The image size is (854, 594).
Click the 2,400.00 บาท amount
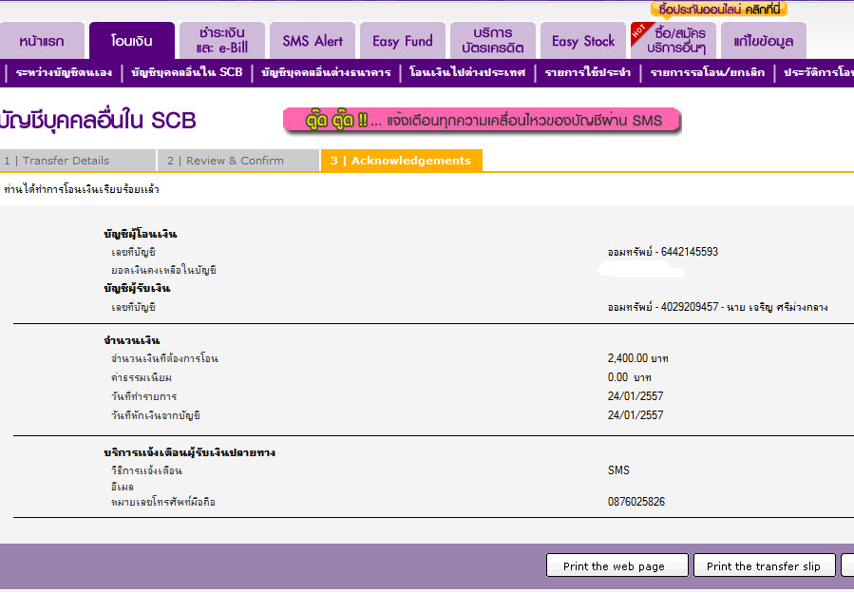[x=637, y=358]
